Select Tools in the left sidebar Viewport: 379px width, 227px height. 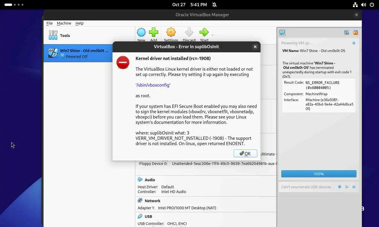(x=89, y=35)
